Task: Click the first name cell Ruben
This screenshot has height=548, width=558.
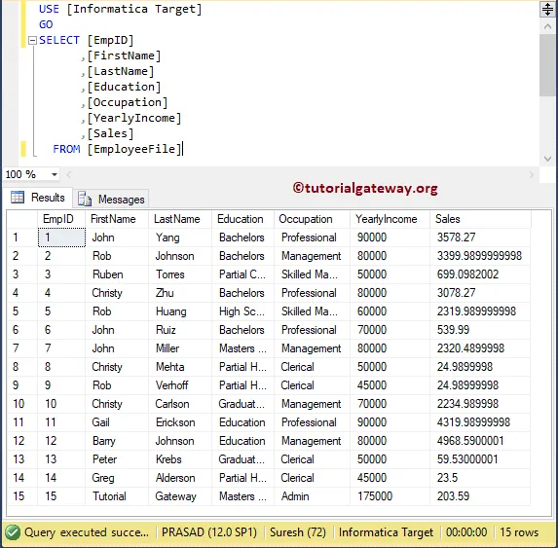Action: tap(117, 274)
